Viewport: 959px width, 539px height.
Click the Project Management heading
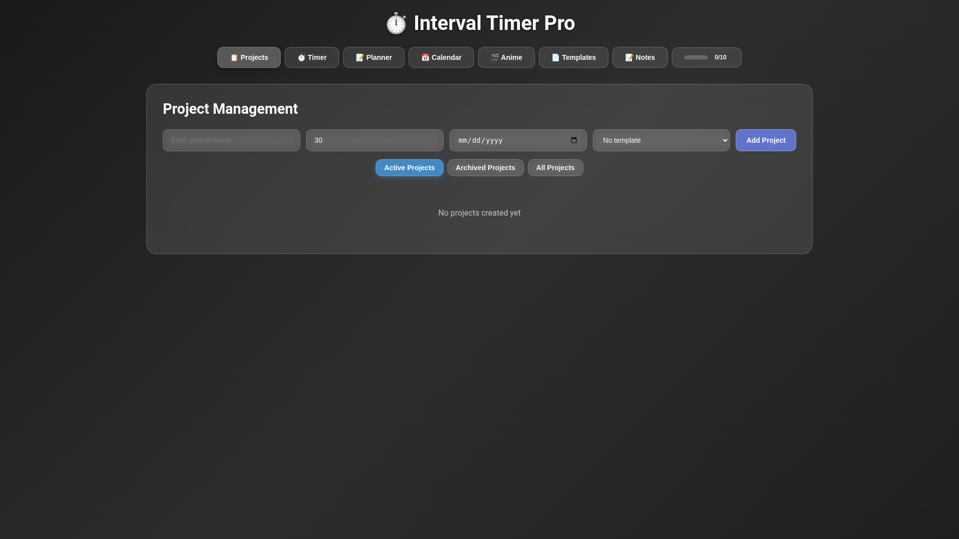230,109
